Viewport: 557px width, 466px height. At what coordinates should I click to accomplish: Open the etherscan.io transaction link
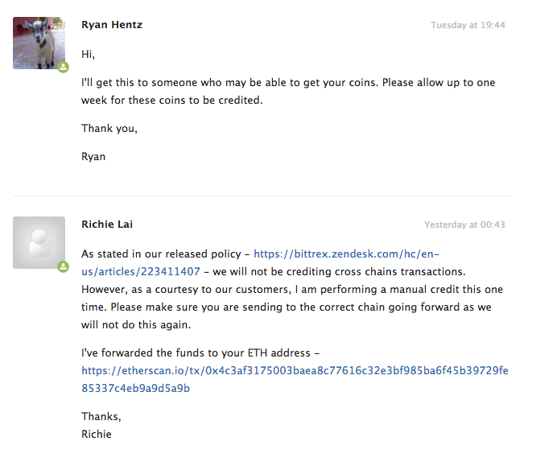(x=295, y=371)
